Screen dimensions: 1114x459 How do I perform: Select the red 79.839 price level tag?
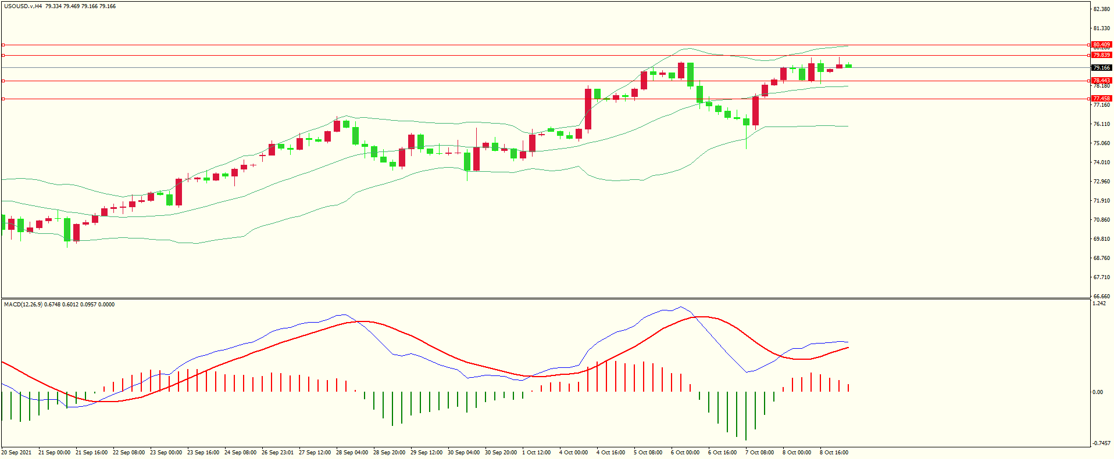point(1101,55)
